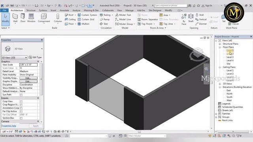Click the Tag Area tool
Screen dimensions: 253x142
click(x=167, y=24)
